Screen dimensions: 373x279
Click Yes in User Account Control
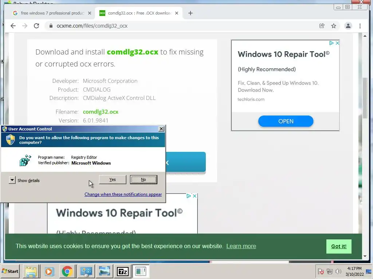coord(113,179)
